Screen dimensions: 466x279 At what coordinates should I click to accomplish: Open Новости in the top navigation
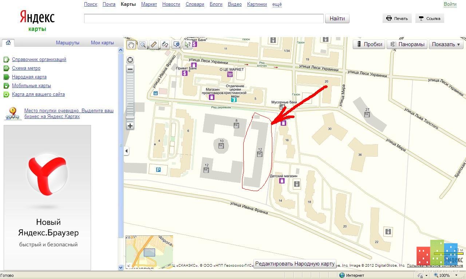tap(171, 4)
